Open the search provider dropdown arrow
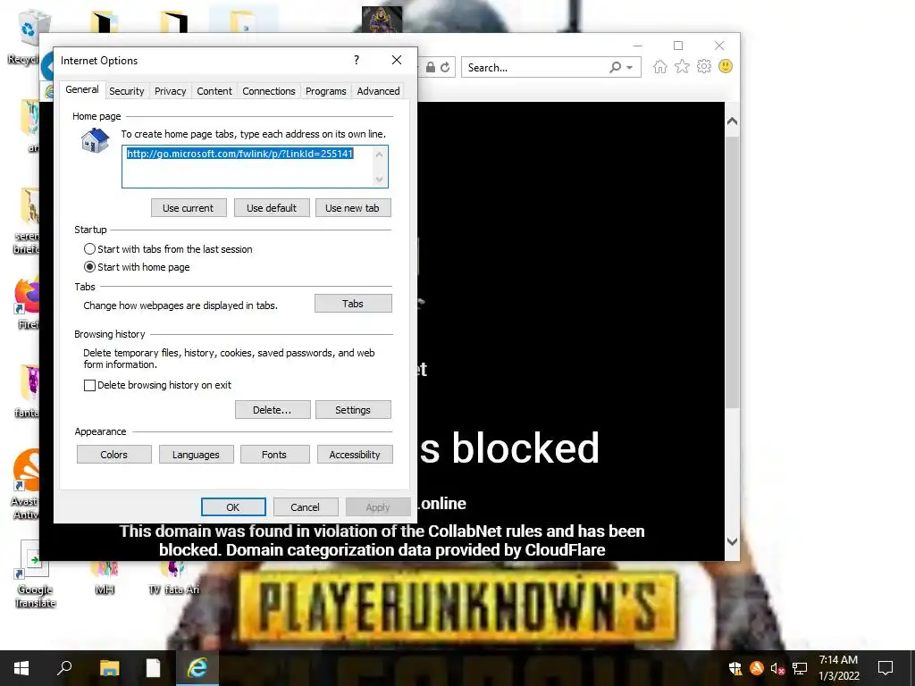The height and width of the screenshot is (686, 915). (630, 68)
